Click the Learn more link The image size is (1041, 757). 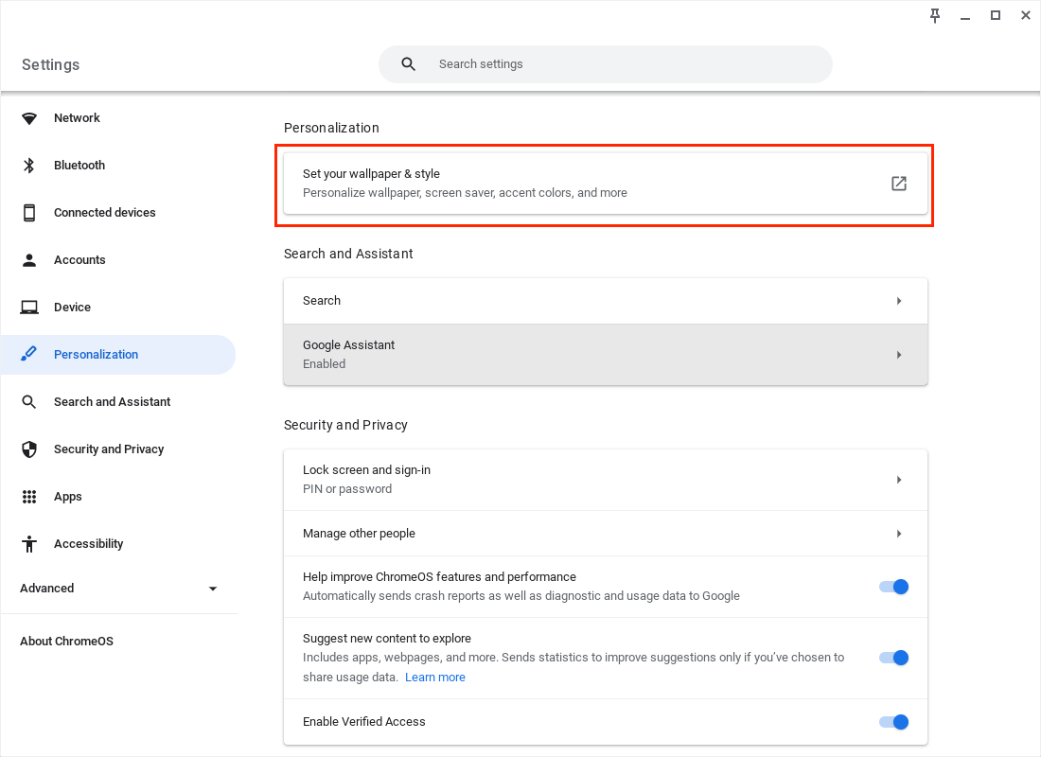coord(435,677)
